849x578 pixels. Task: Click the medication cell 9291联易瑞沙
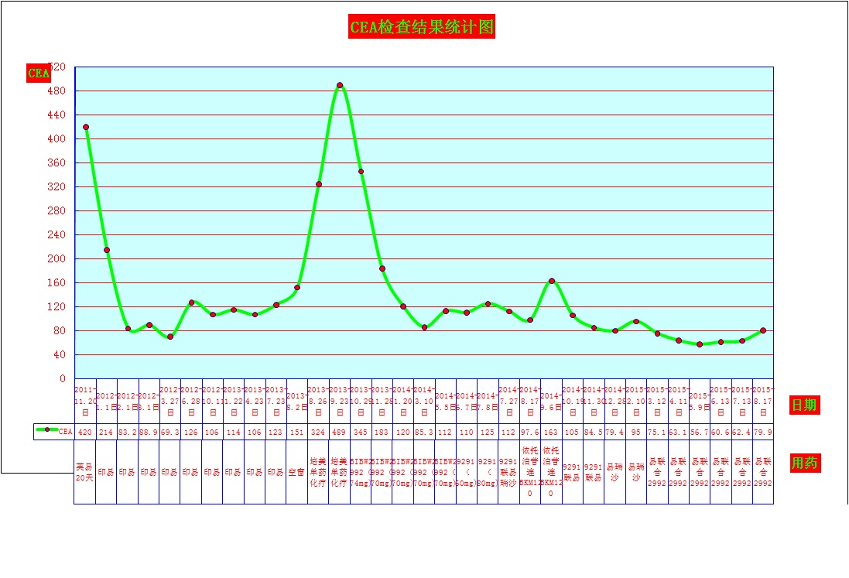click(508, 472)
